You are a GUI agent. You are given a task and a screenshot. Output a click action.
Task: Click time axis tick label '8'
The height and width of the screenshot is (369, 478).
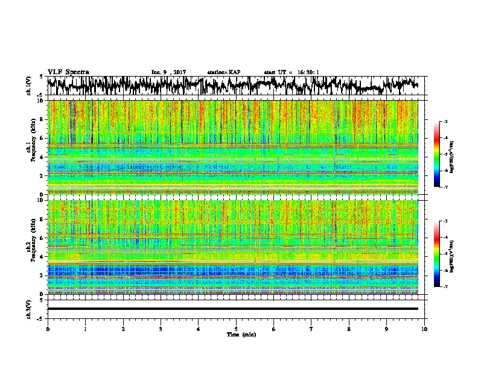(349, 329)
